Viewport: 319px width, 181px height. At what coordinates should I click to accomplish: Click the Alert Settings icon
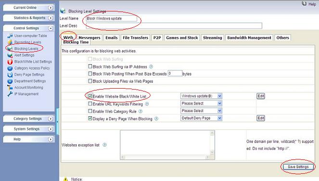click(10, 55)
